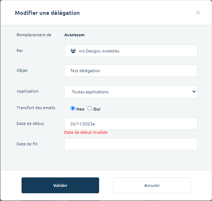This screenshot has width=212, height=201.
Task: Click the Date de fin label
Action: tap(28, 144)
